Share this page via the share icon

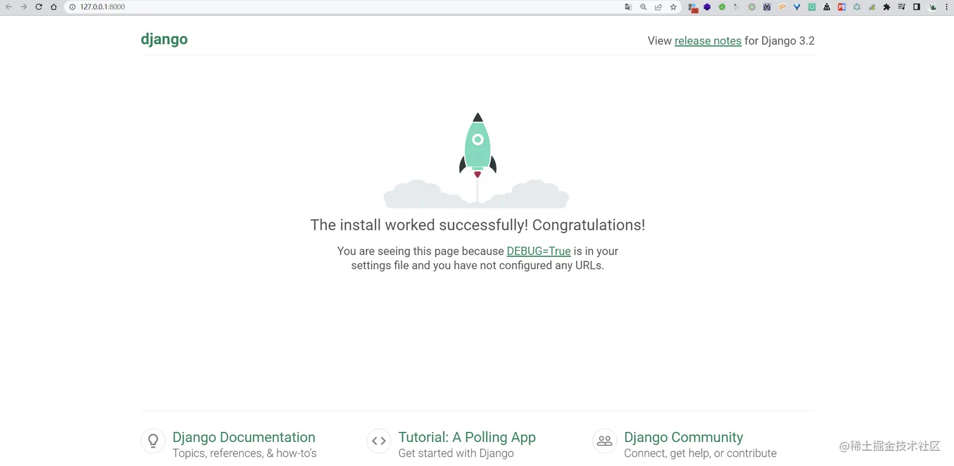coord(658,7)
